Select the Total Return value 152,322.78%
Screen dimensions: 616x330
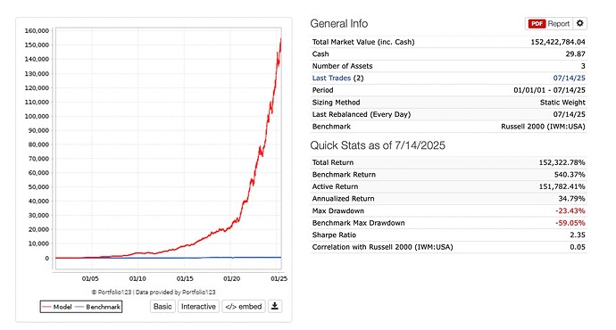(x=562, y=162)
